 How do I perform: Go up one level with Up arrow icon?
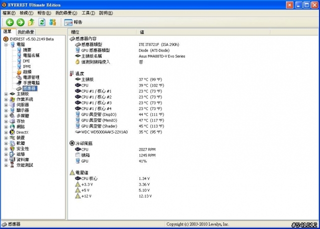point(31,22)
